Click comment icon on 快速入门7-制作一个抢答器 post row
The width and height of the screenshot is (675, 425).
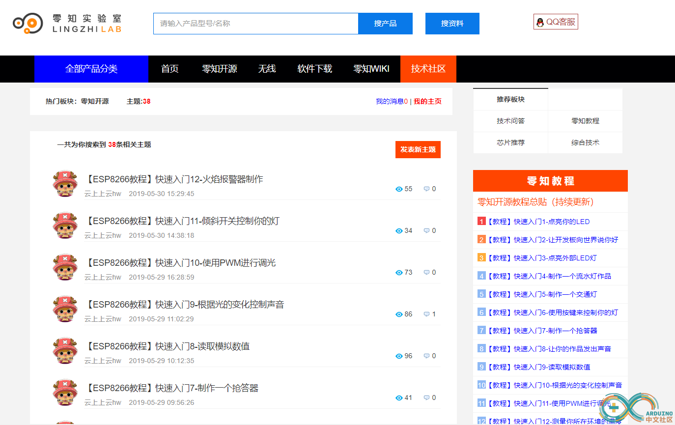(426, 398)
